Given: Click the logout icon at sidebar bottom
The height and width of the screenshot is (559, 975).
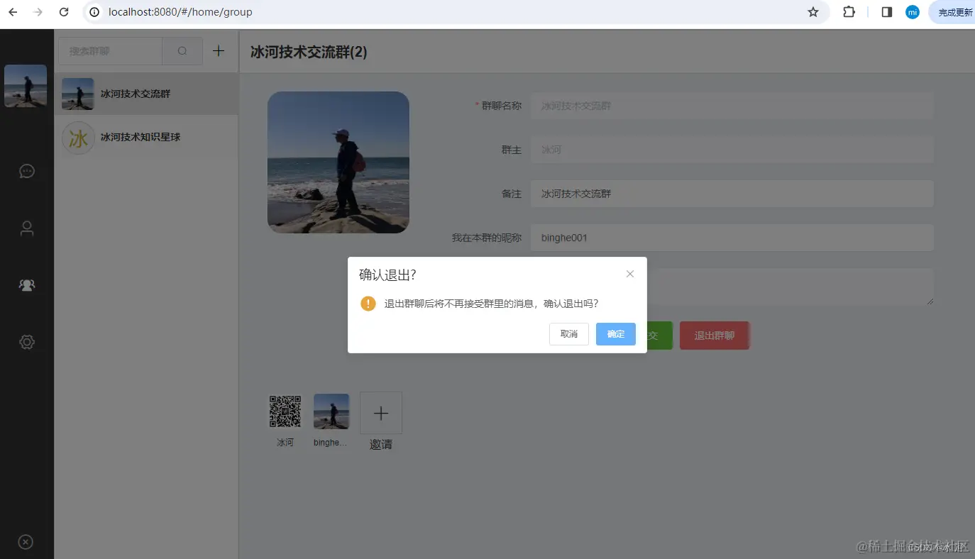Looking at the screenshot, I should (x=26, y=541).
